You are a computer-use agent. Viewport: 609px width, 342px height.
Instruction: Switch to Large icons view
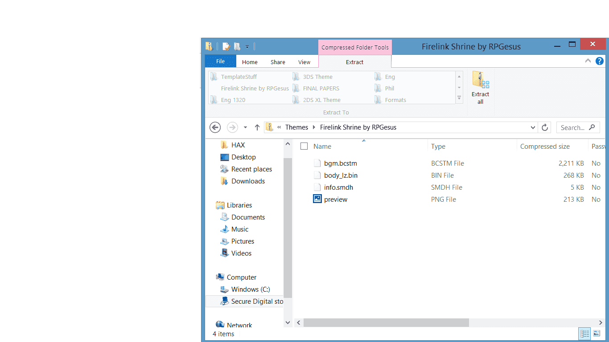click(x=597, y=334)
